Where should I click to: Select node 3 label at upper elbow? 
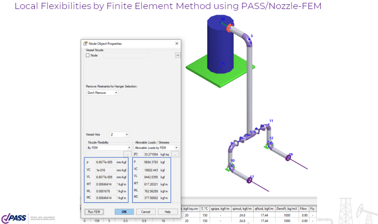coord(251,36)
